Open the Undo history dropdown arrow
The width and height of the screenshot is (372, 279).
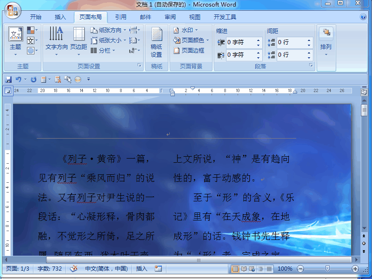point(25,80)
